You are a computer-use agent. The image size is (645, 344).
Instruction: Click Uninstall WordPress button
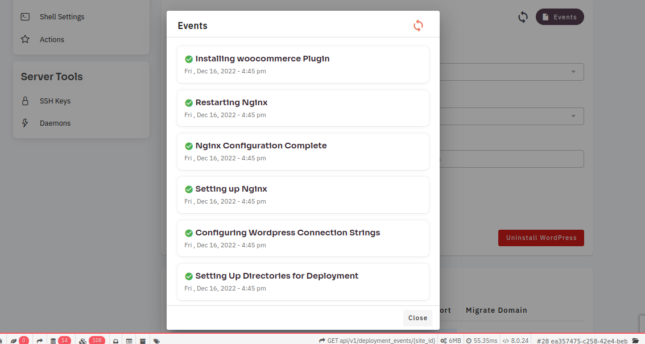click(541, 238)
